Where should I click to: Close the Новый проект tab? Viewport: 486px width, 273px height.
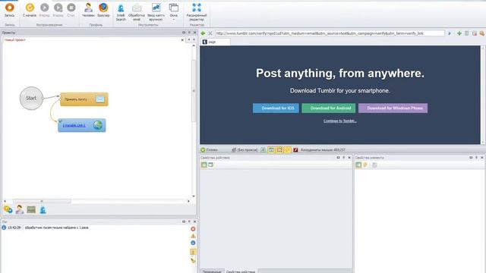tap(182, 40)
